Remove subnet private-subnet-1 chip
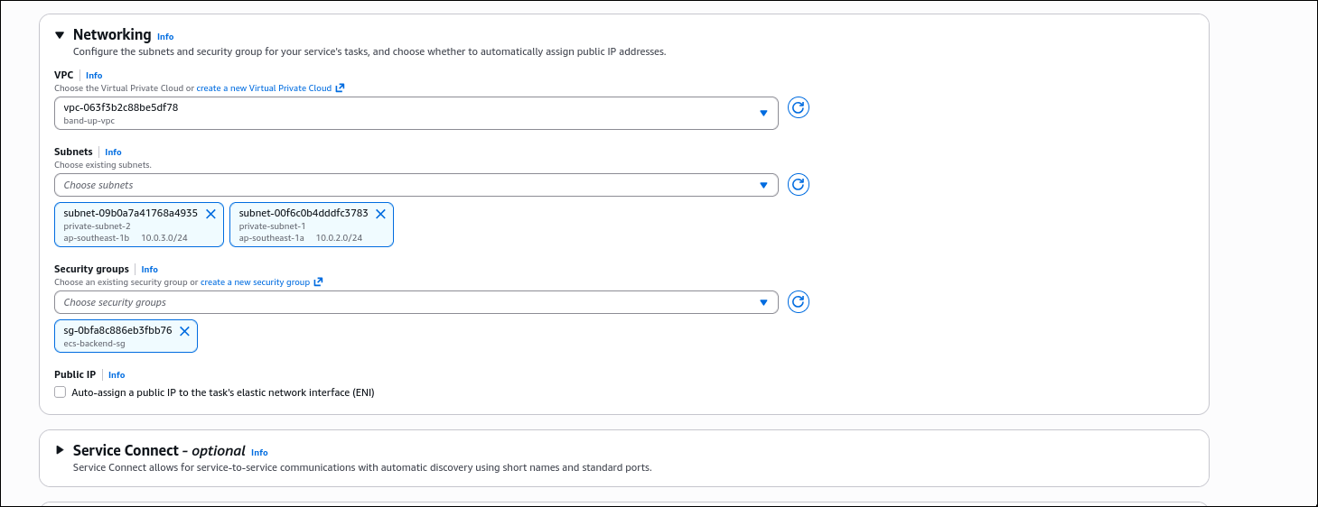The image size is (1318, 507). 380,214
